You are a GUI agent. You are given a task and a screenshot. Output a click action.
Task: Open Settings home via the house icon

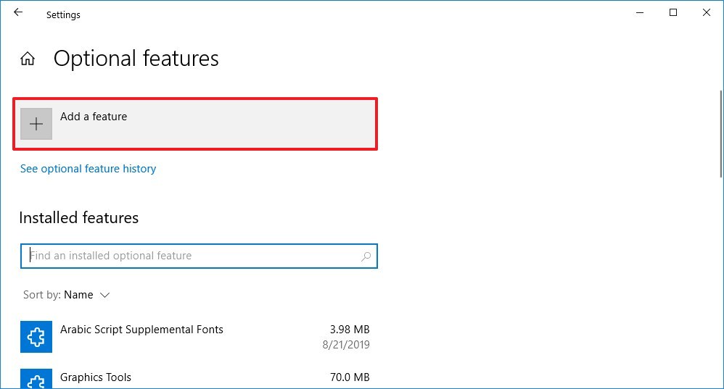(x=28, y=59)
